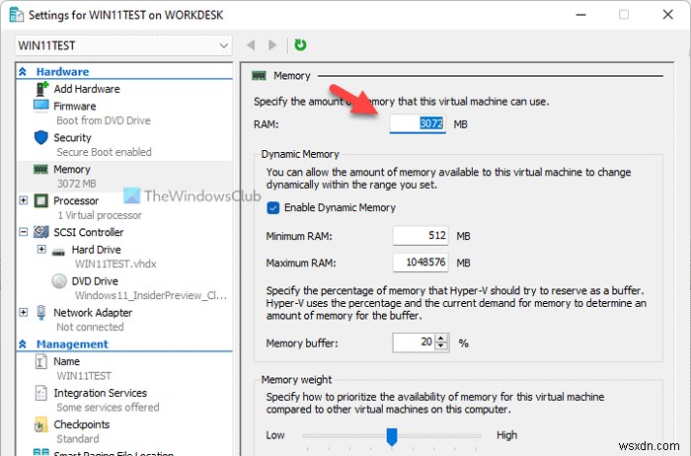Click 'Some services offered' text
Screen dimensions: 691x456
pos(108,407)
